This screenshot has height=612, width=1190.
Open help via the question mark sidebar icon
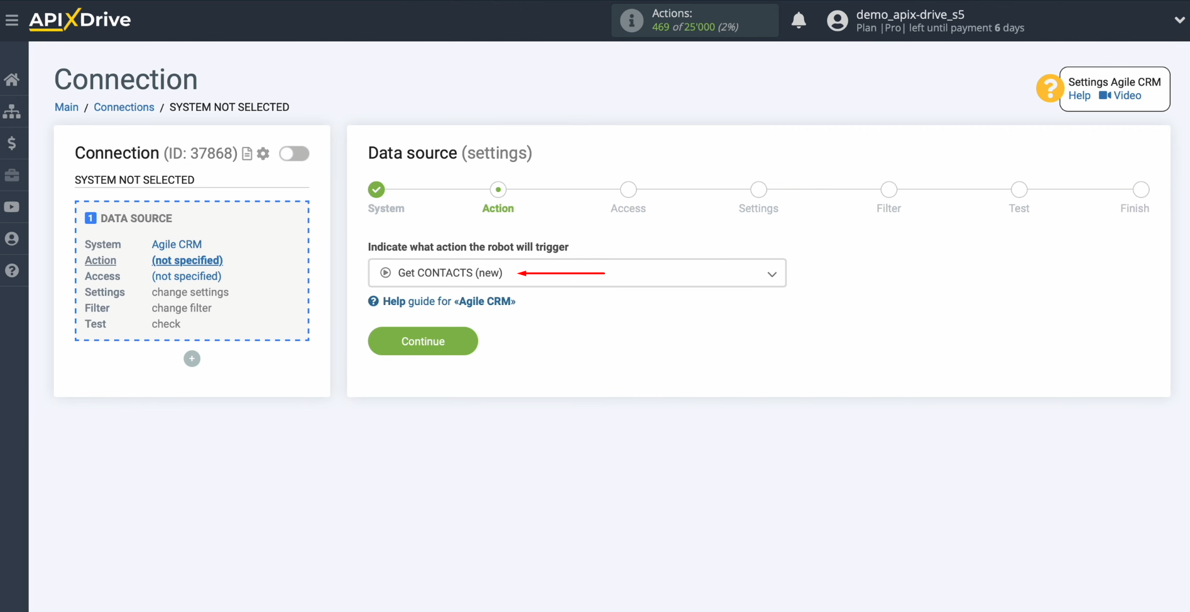(13, 270)
